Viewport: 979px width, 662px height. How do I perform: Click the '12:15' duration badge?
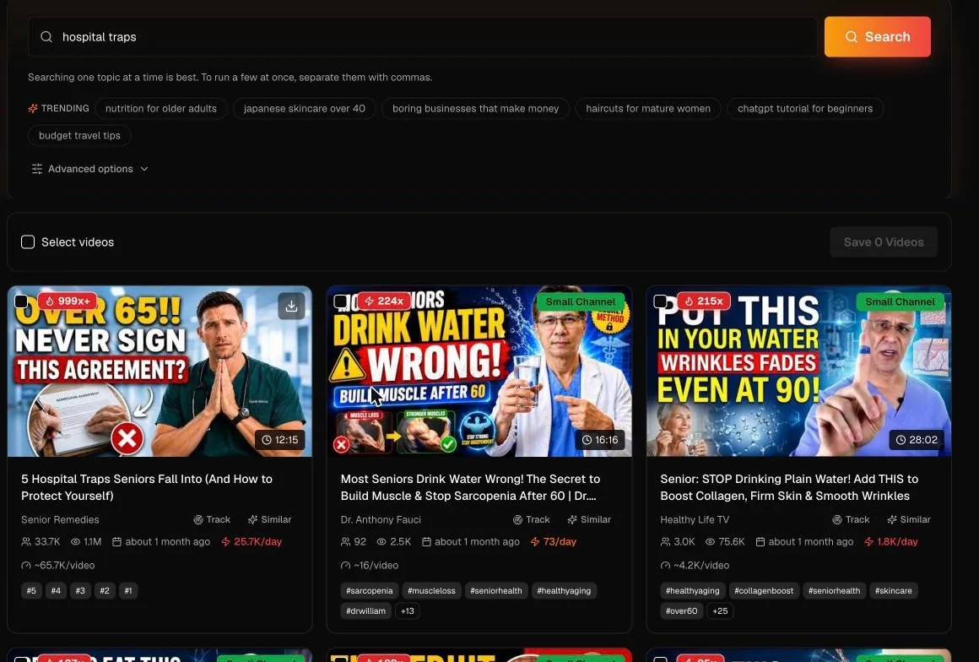pyautogui.click(x=279, y=440)
